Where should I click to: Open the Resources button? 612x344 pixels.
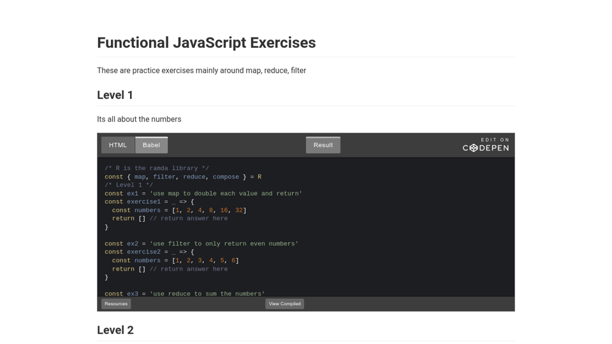(x=116, y=304)
